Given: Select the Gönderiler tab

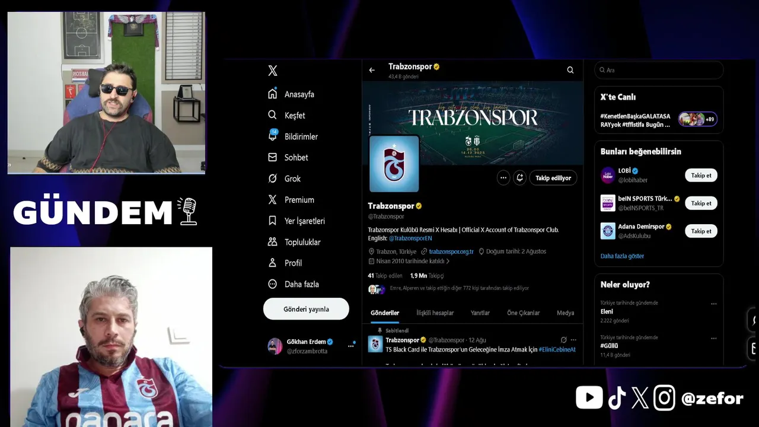Looking at the screenshot, I should 385,313.
